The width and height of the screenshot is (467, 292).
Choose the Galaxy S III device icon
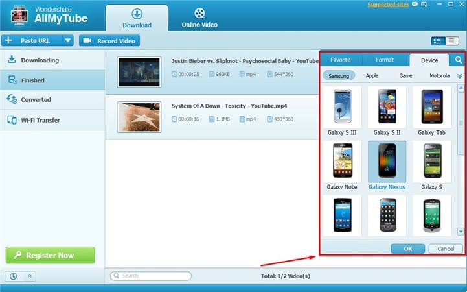click(x=342, y=107)
